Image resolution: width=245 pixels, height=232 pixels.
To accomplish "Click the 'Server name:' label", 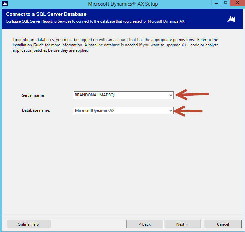I will pyautogui.click(x=33, y=95).
